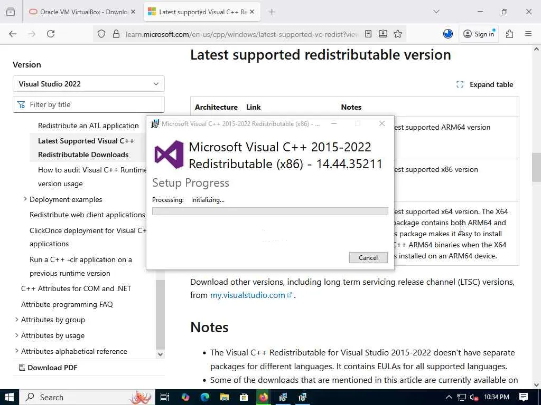Switch to Firefox in the taskbar
Viewport: 541px width, 405px height.
tap(264, 397)
